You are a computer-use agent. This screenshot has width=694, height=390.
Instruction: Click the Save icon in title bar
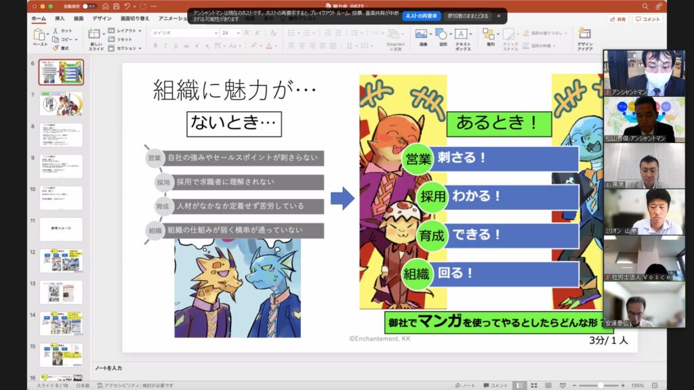pyautogui.click(x=116, y=7)
